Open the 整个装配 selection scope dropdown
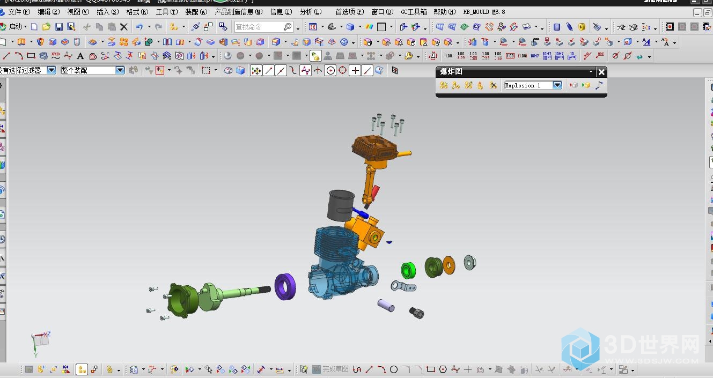 tap(120, 70)
